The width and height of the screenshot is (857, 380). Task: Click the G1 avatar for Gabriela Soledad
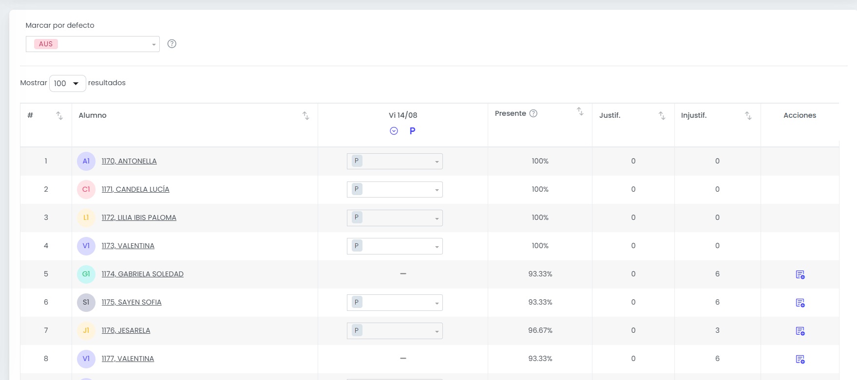point(86,274)
